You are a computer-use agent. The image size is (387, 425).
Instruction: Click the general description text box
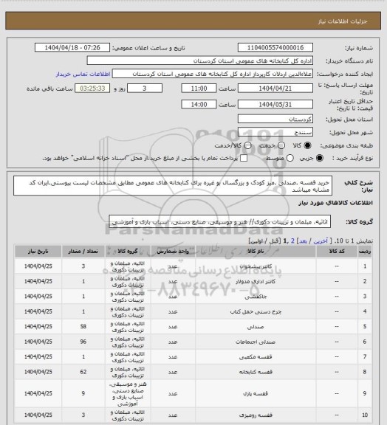(173, 186)
